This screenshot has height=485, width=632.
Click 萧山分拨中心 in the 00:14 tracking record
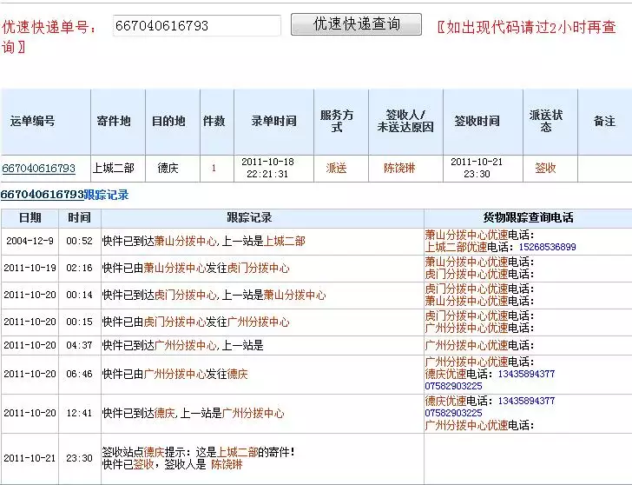(x=294, y=295)
